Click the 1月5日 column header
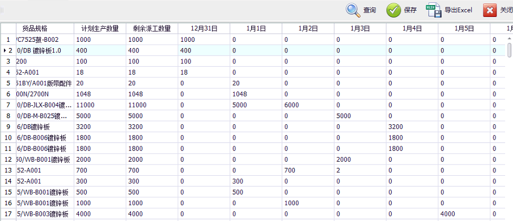513x221 pixels. (464, 28)
